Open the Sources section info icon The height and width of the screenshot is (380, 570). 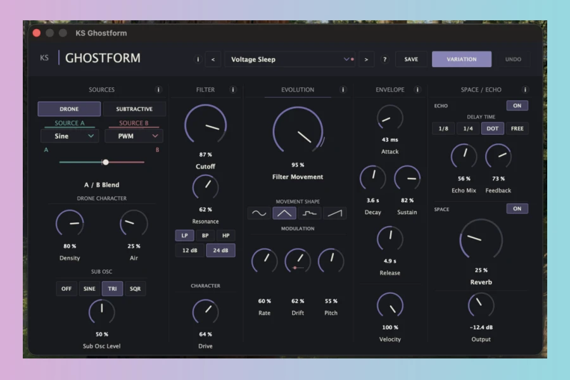pyautogui.click(x=158, y=90)
